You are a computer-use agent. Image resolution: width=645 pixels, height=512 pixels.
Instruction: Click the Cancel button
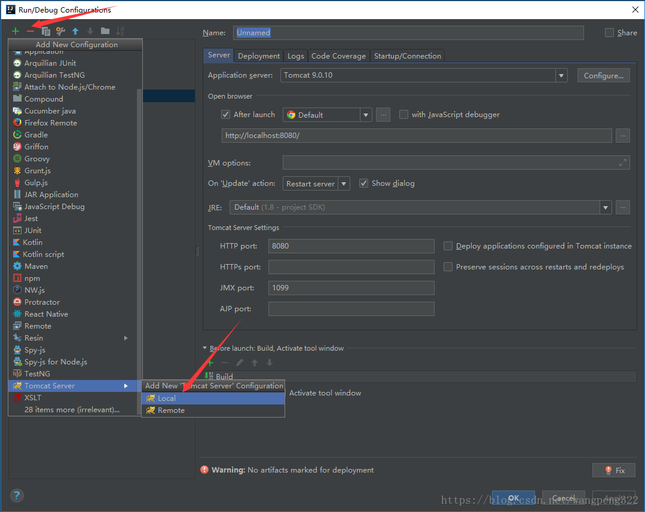[x=564, y=498]
